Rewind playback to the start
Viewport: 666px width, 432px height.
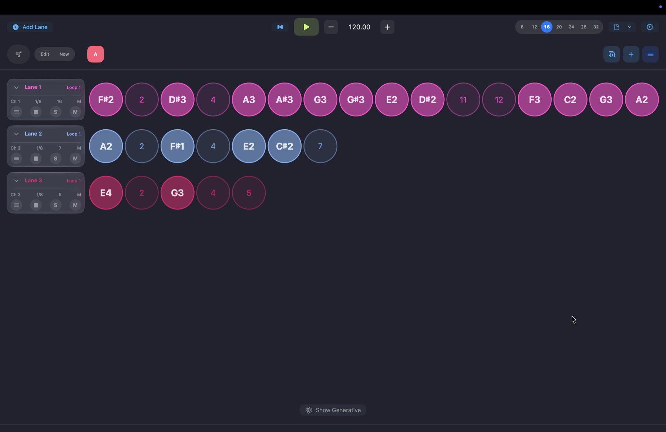click(x=280, y=27)
